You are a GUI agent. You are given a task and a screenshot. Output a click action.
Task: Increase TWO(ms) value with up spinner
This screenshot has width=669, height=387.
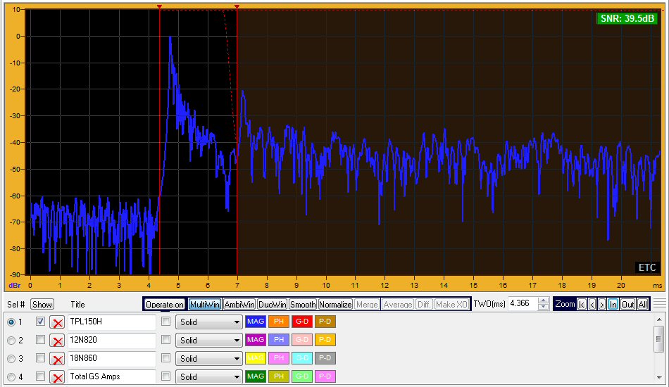point(543,300)
